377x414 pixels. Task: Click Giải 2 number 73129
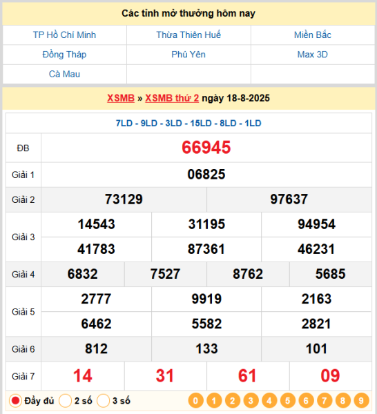point(124,199)
